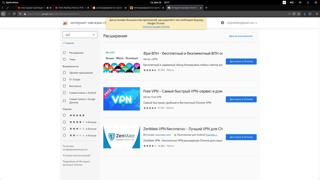Close the Ежи Сармат YouTube tab

pos(51,8)
